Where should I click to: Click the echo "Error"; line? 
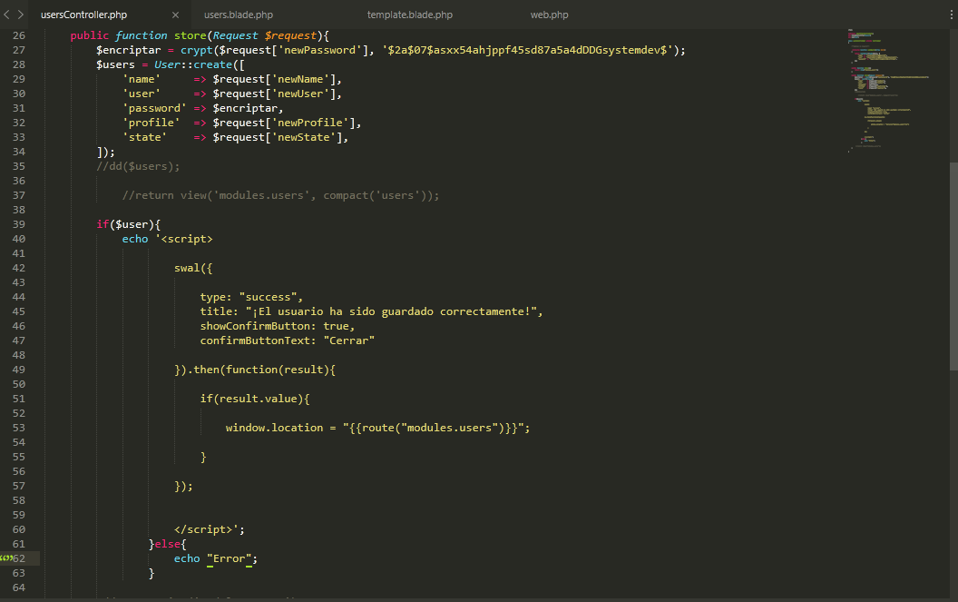click(216, 558)
